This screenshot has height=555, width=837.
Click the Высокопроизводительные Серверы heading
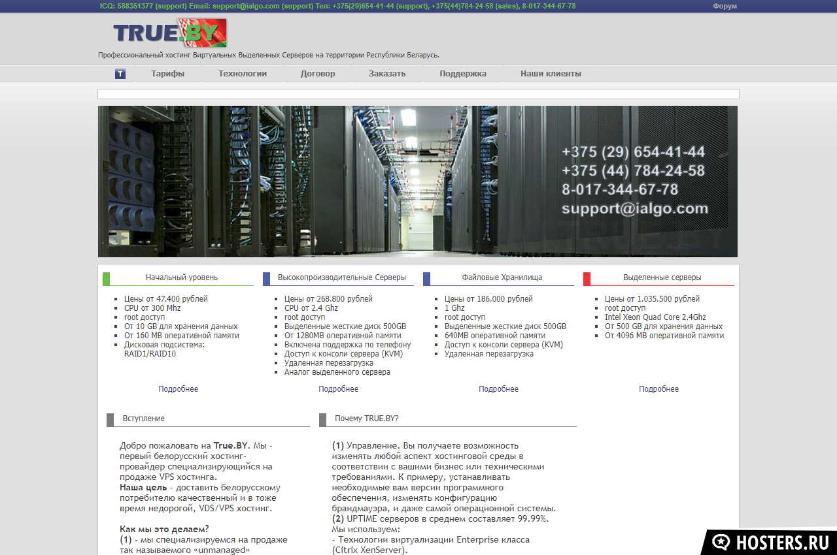pyautogui.click(x=342, y=277)
